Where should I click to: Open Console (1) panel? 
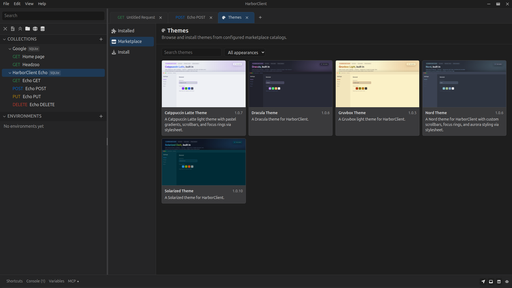36,281
